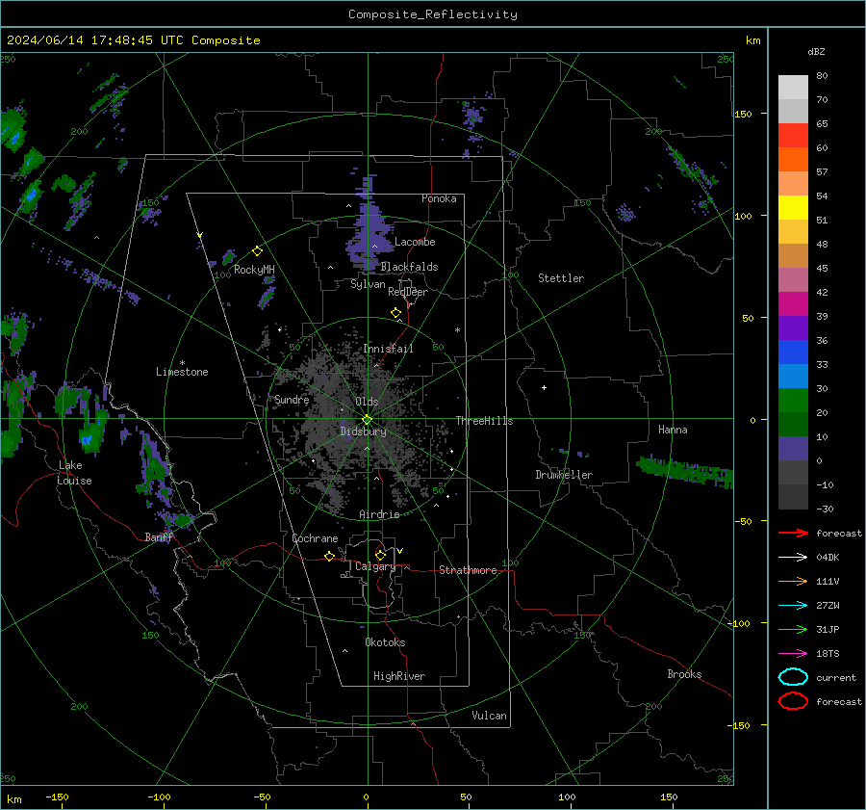
Task: Click the white plus marker east of ThreeHills
Action: 544,388
